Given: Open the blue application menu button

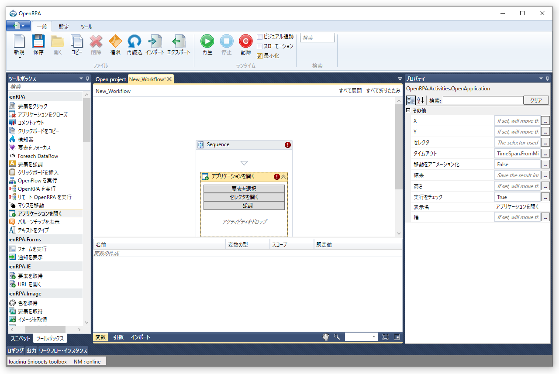Looking at the screenshot, I should point(18,26).
